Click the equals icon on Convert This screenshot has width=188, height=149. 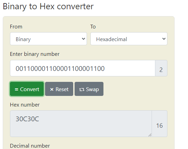(16, 89)
